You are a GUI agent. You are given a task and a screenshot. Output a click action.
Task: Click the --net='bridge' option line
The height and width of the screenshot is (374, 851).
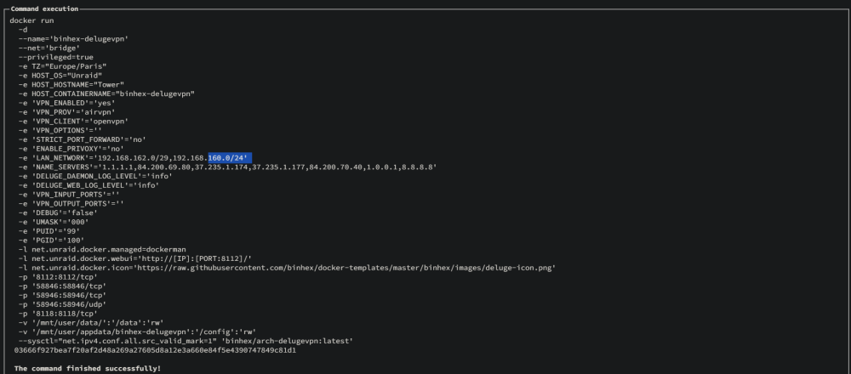tap(49, 48)
